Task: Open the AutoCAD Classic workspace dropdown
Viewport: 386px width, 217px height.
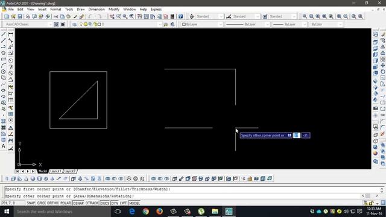Action: [50, 24]
